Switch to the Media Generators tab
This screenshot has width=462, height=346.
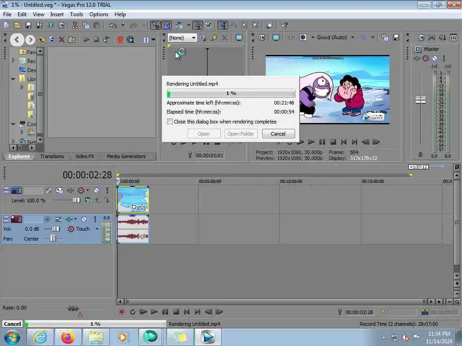[x=126, y=156]
